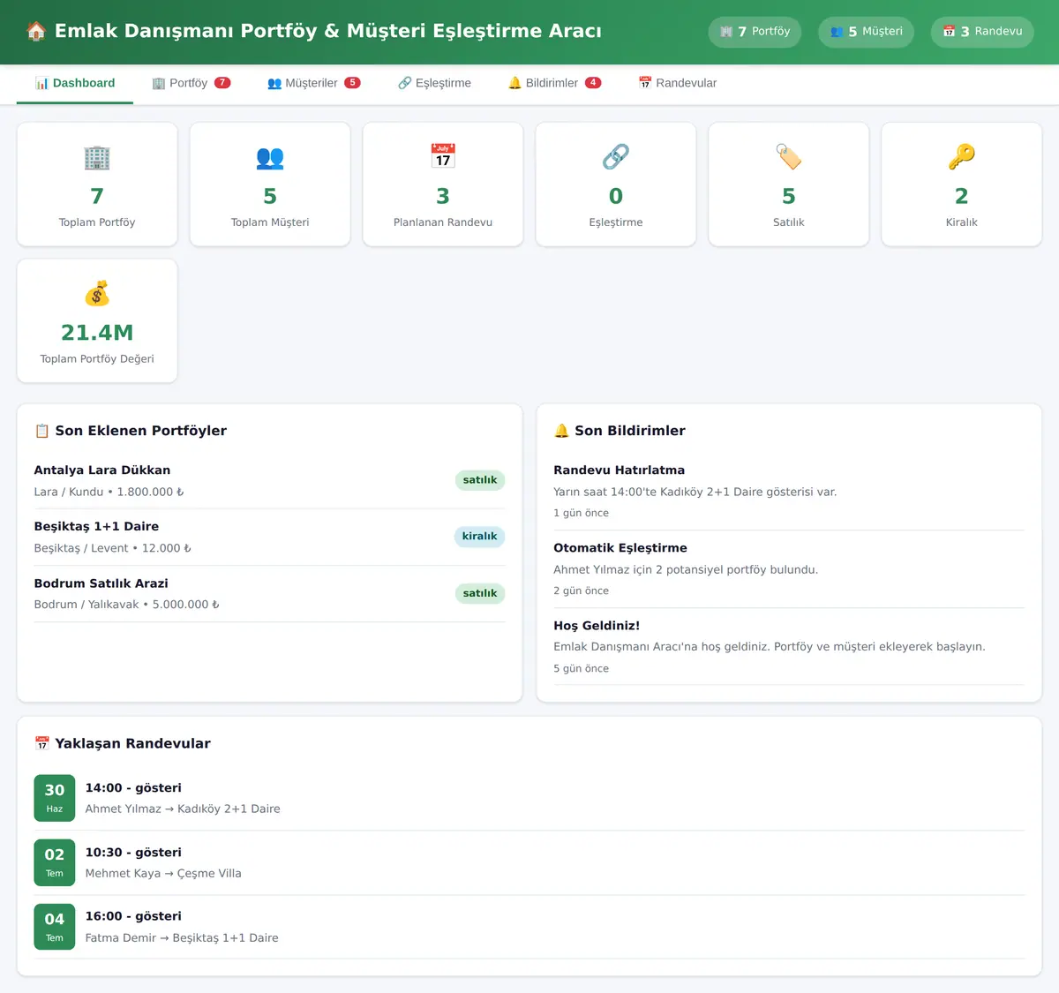Click the bell icon beside Son Bildirimler

coord(561,431)
